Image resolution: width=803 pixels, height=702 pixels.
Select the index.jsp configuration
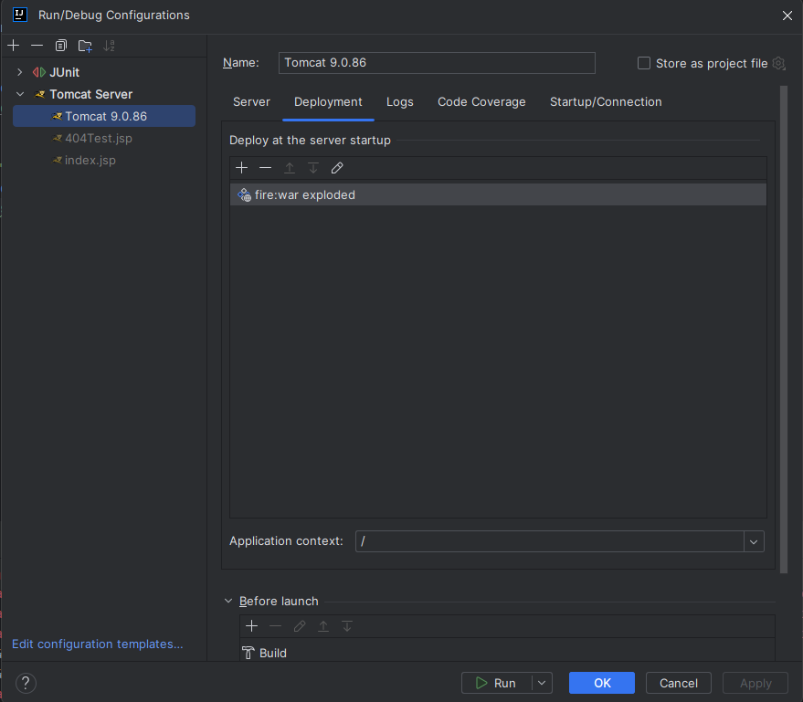104,160
